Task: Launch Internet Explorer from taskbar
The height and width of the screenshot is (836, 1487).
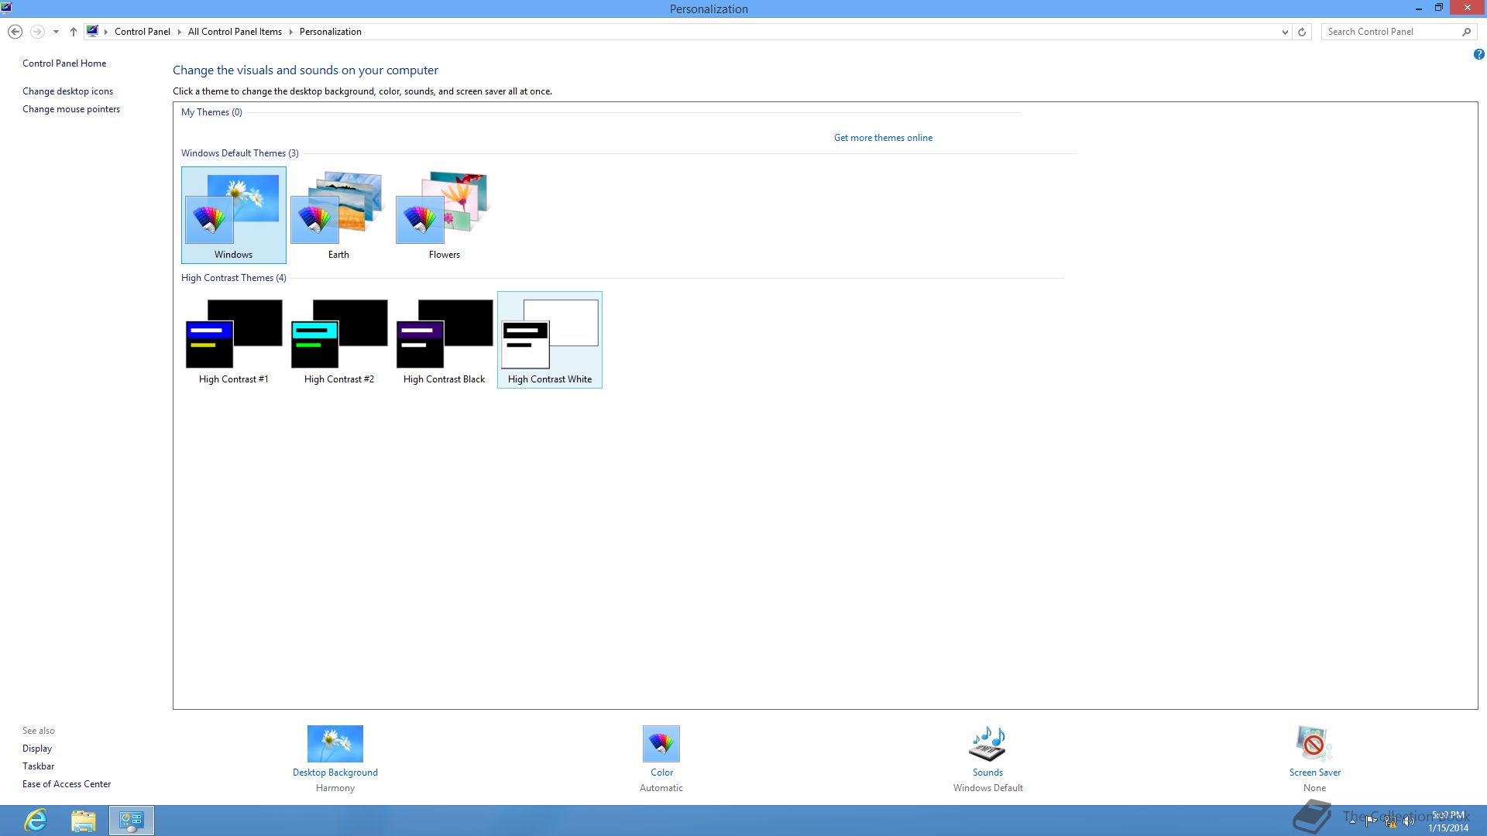Action: pyautogui.click(x=36, y=821)
